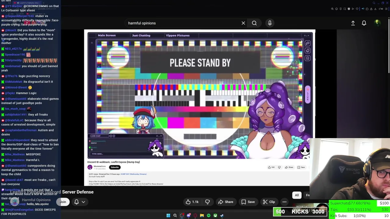This screenshot has width=390, height=219.
Task: Open the paper-plane flow icon in toolbar
Action: (x=353, y=9)
